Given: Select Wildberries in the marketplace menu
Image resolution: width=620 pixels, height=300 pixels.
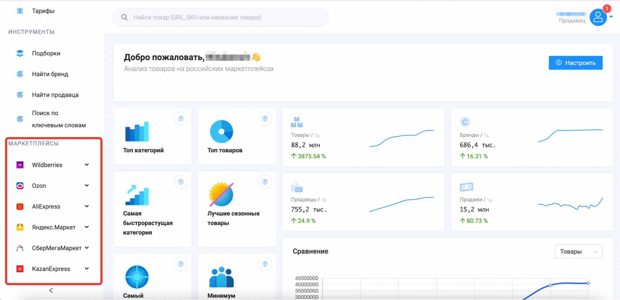Looking at the screenshot, I should click(x=47, y=165).
